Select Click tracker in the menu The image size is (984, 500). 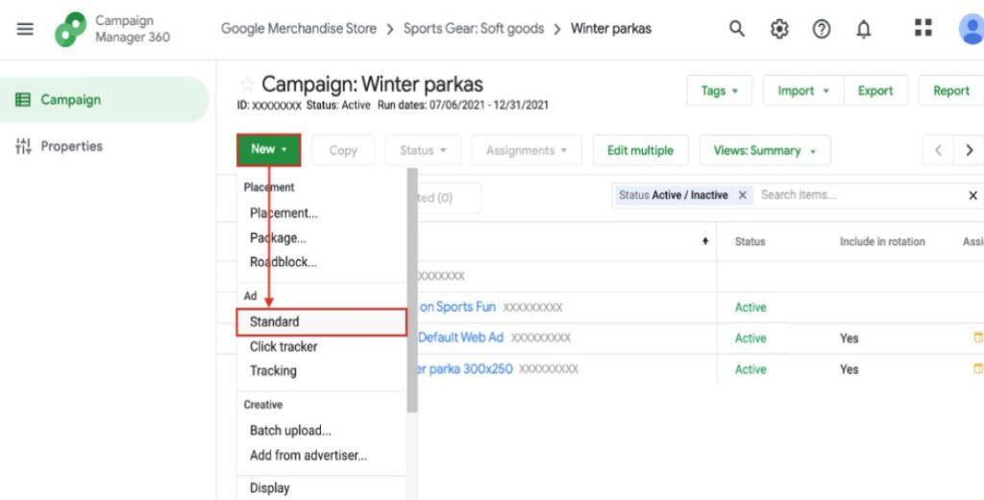click(x=283, y=347)
